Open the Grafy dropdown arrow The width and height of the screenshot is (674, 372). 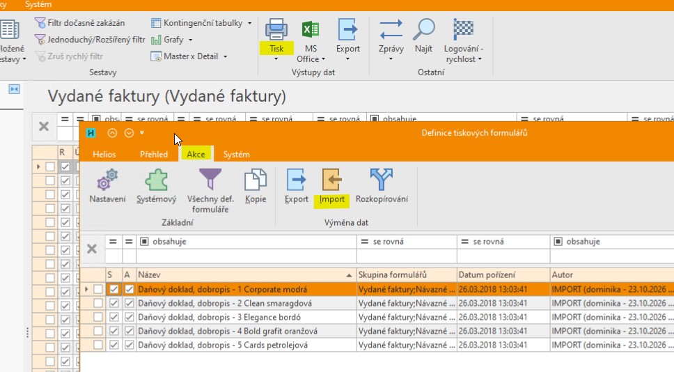click(x=190, y=40)
